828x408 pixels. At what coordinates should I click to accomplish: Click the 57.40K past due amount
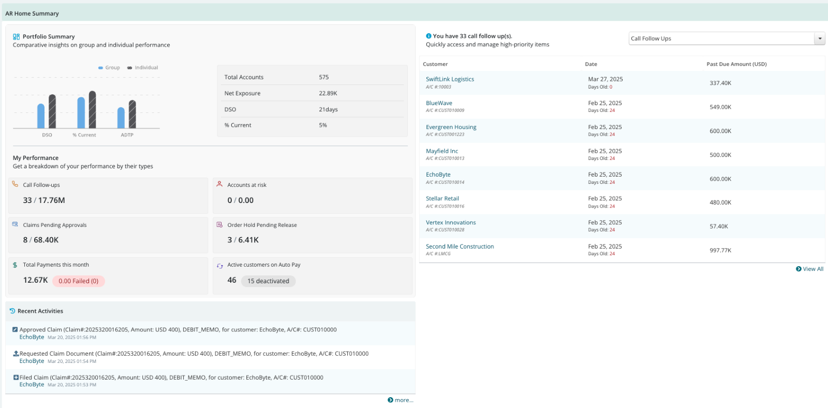(x=719, y=226)
